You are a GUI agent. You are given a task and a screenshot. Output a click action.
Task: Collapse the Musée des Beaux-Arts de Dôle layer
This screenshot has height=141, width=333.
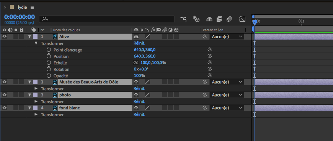(x=29, y=82)
